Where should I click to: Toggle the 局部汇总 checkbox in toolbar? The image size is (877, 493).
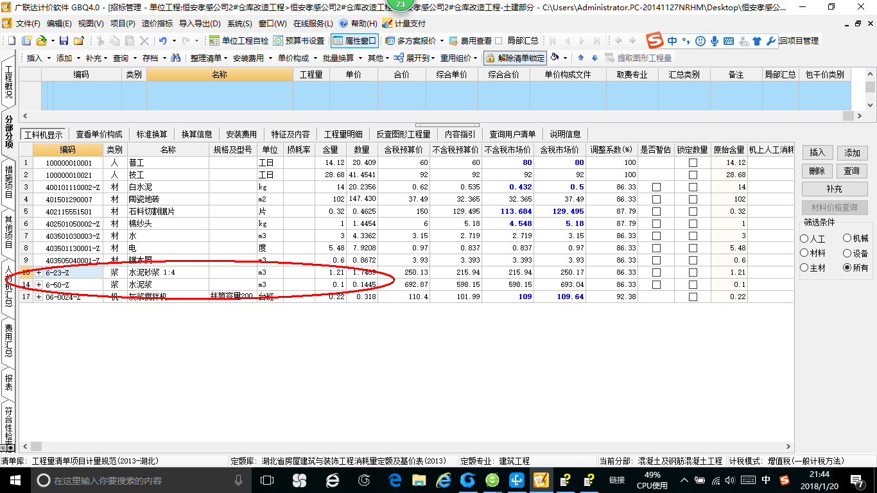point(499,40)
